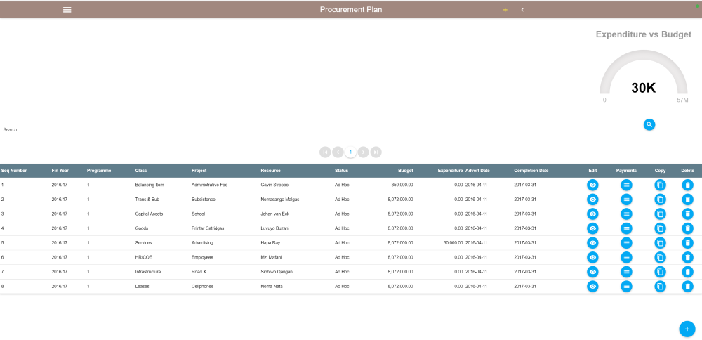
Task: Copy the Cellphones row
Action: [660, 286]
